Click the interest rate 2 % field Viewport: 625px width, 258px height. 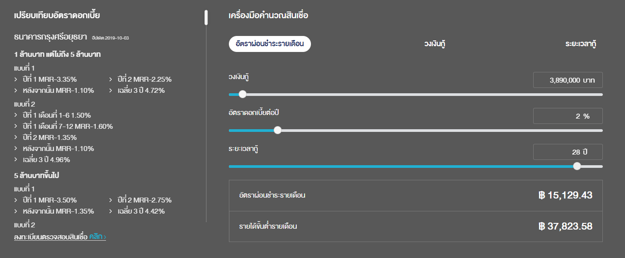(x=568, y=116)
